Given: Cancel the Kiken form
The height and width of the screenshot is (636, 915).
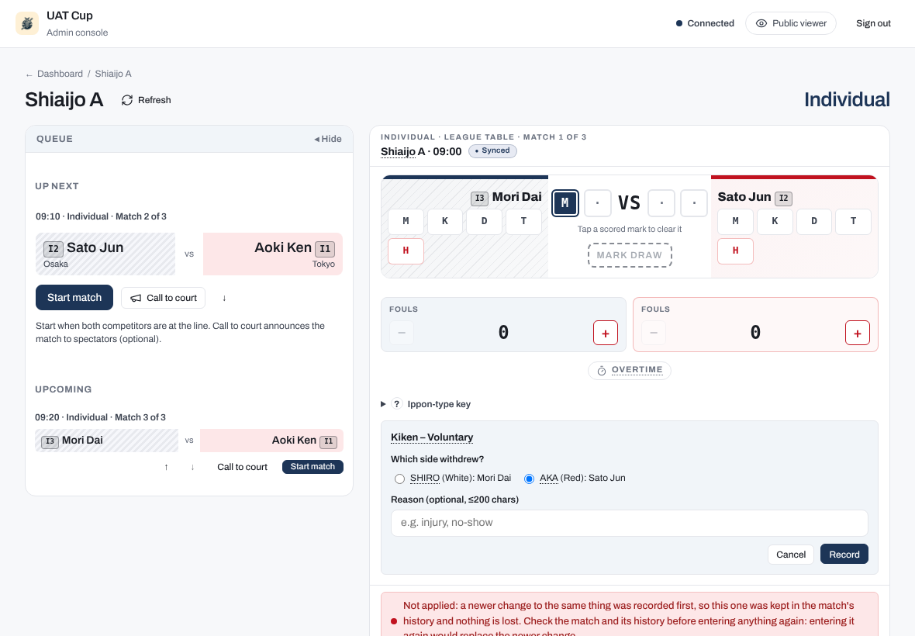Looking at the screenshot, I should [791, 555].
